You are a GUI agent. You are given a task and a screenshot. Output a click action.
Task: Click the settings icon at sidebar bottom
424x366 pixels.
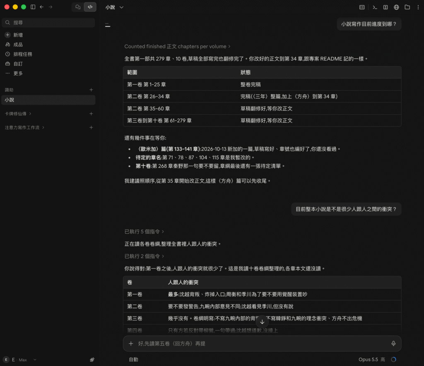tap(92, 360)
